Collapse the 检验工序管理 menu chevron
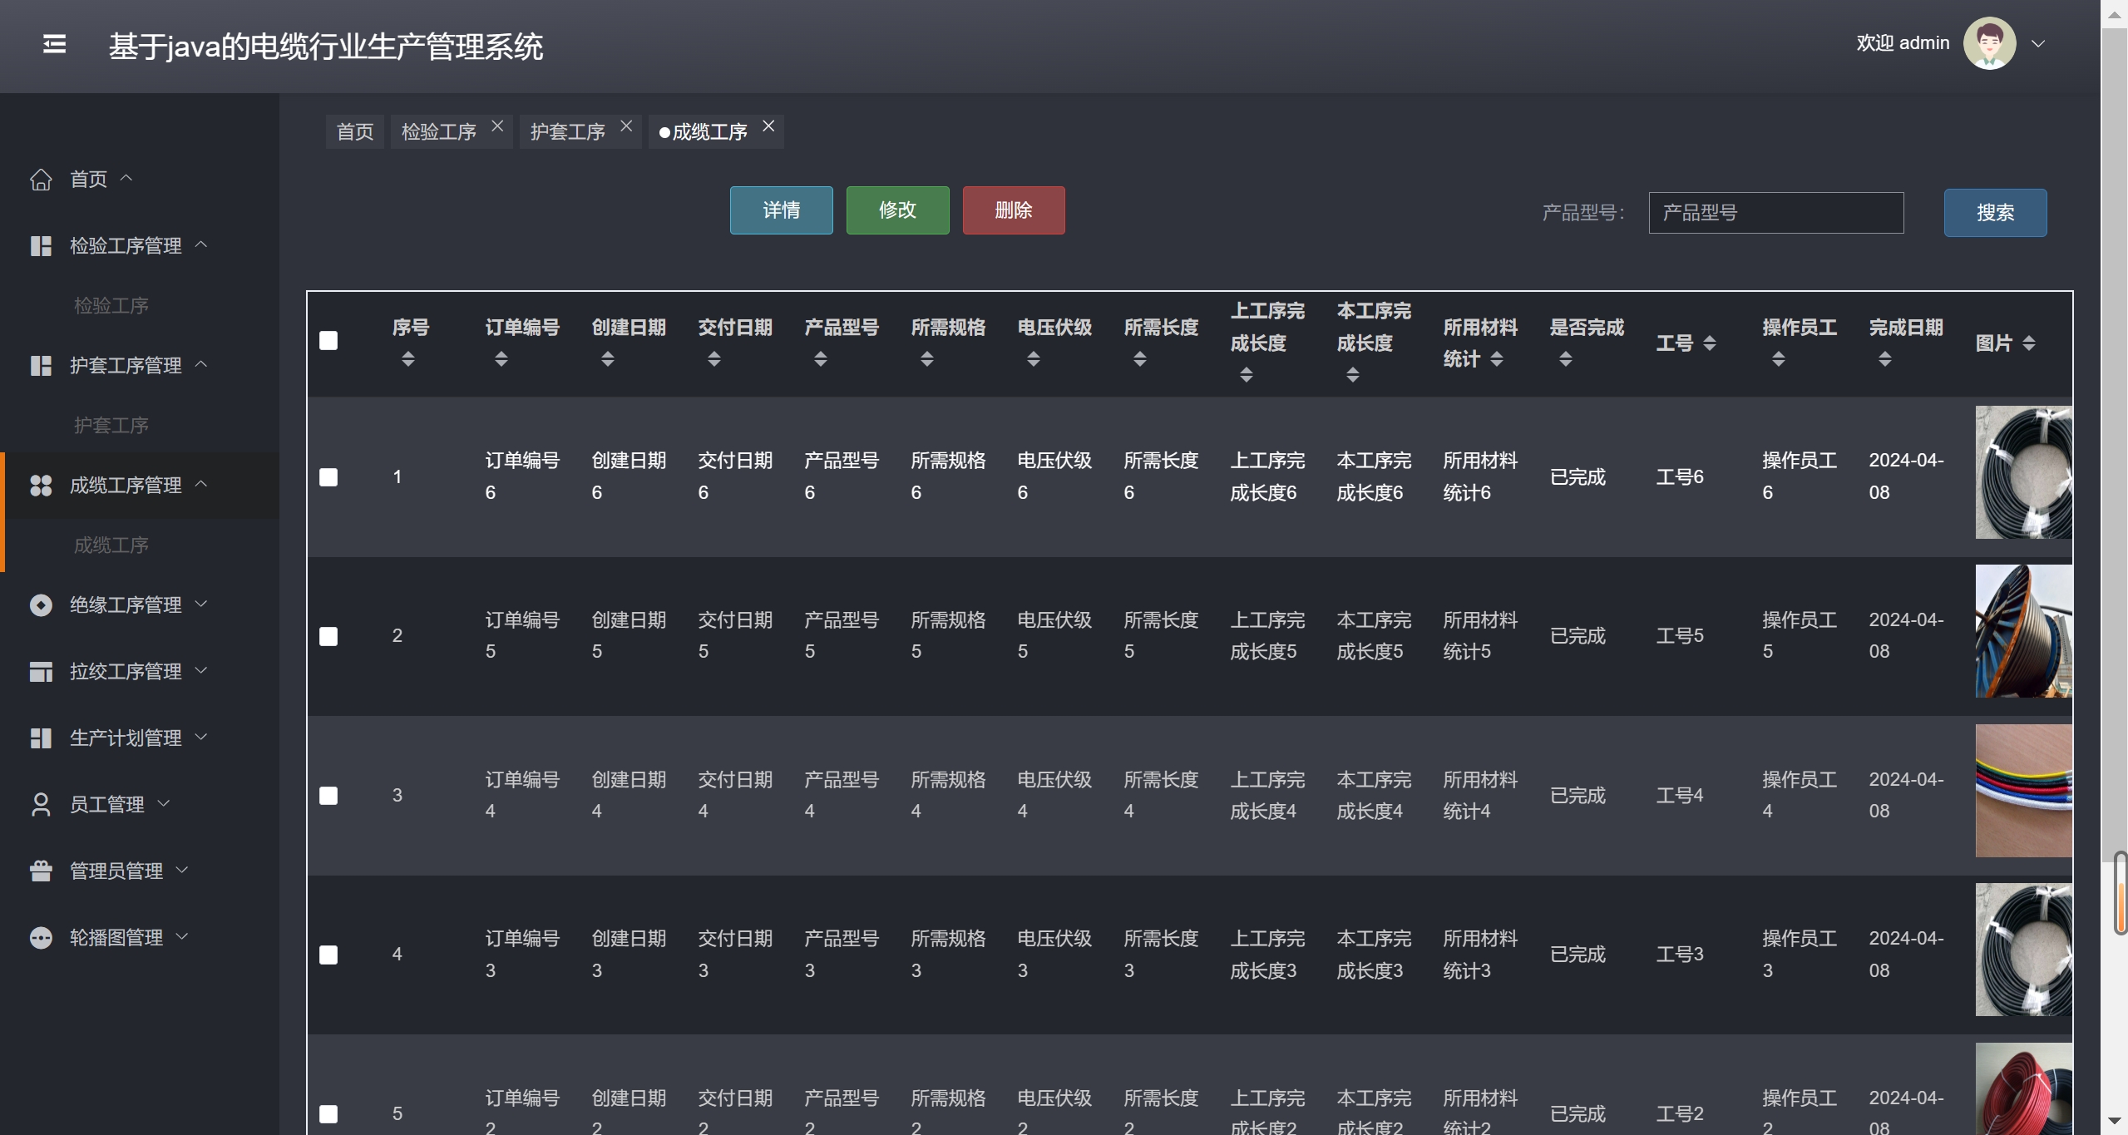 [201, 244]
